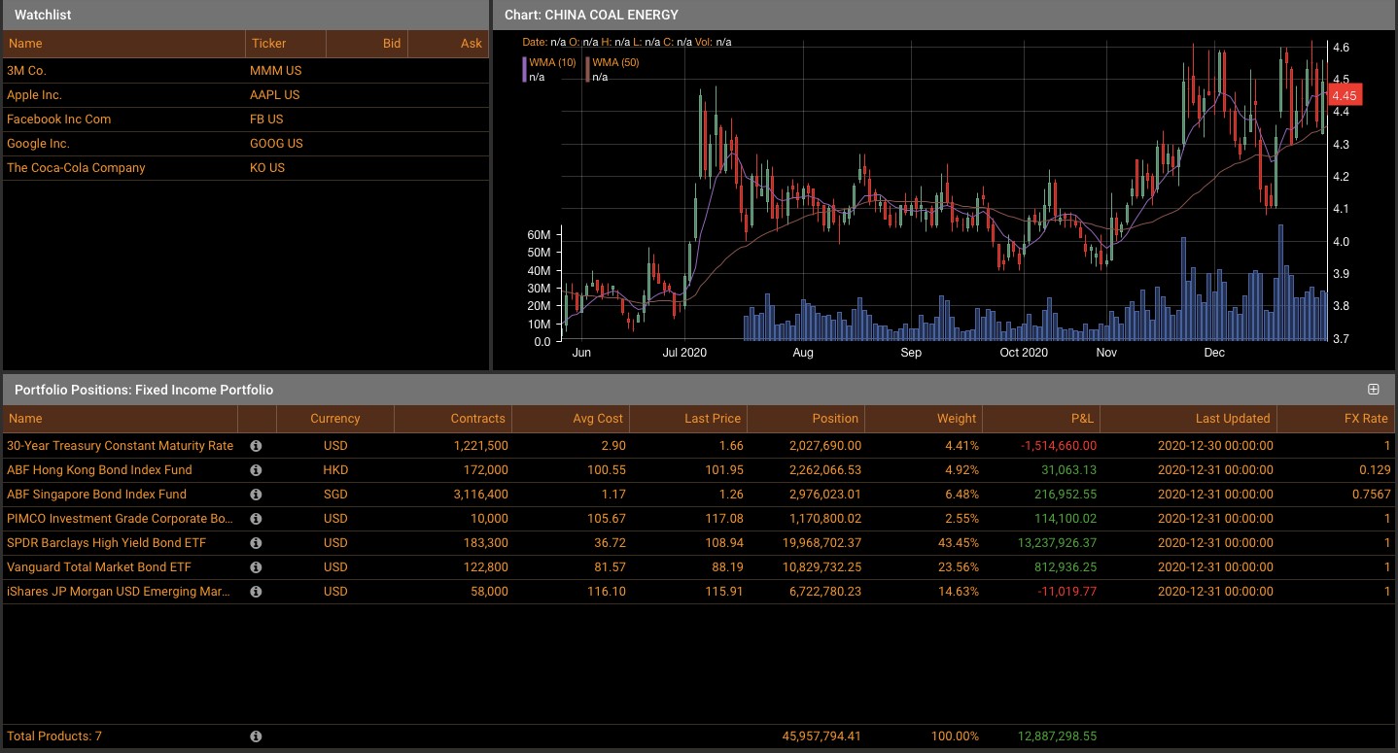Show info for SPDR Barclays High Yield
Viewport: 1398px width, 753px height.
(256, 543)
